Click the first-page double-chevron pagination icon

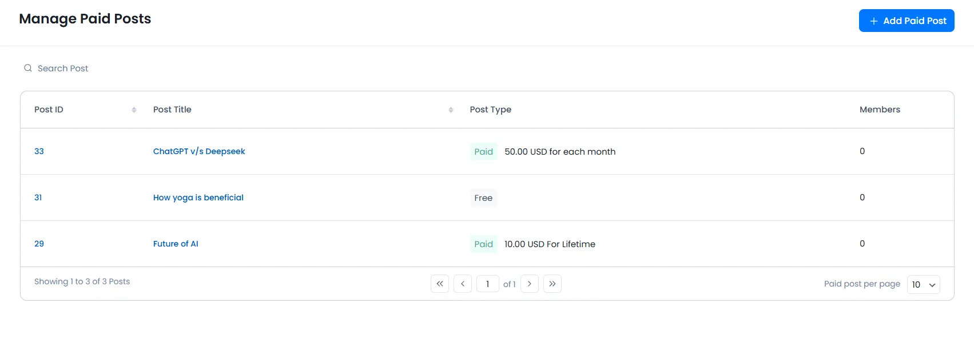coord(439,284)
